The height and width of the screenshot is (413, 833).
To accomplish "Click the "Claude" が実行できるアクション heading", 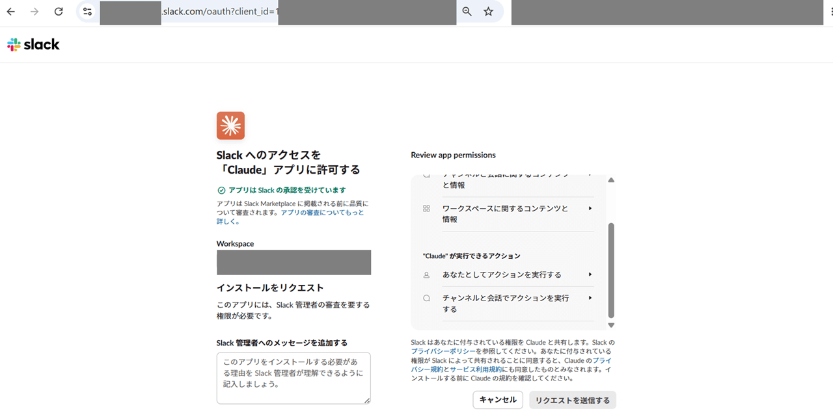I will (x=471, y=256).
